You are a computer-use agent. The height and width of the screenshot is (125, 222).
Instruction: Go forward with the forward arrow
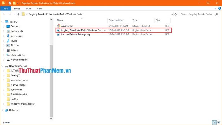10,14
